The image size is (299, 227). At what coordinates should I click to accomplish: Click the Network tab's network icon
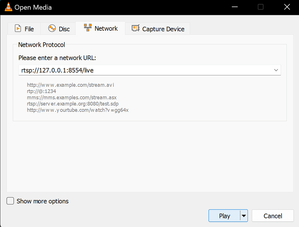88,28
